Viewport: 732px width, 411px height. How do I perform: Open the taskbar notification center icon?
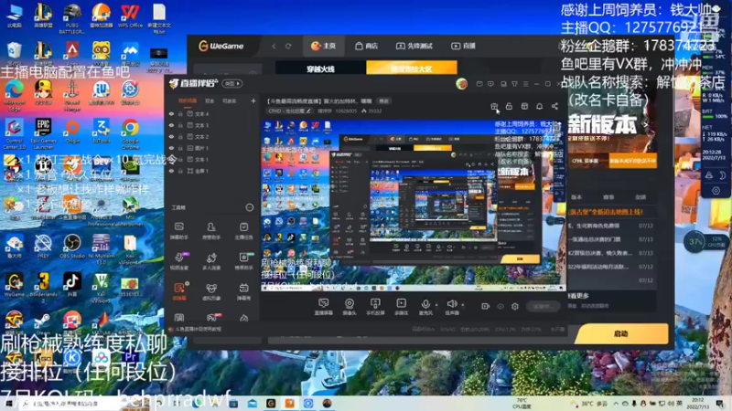721,404
